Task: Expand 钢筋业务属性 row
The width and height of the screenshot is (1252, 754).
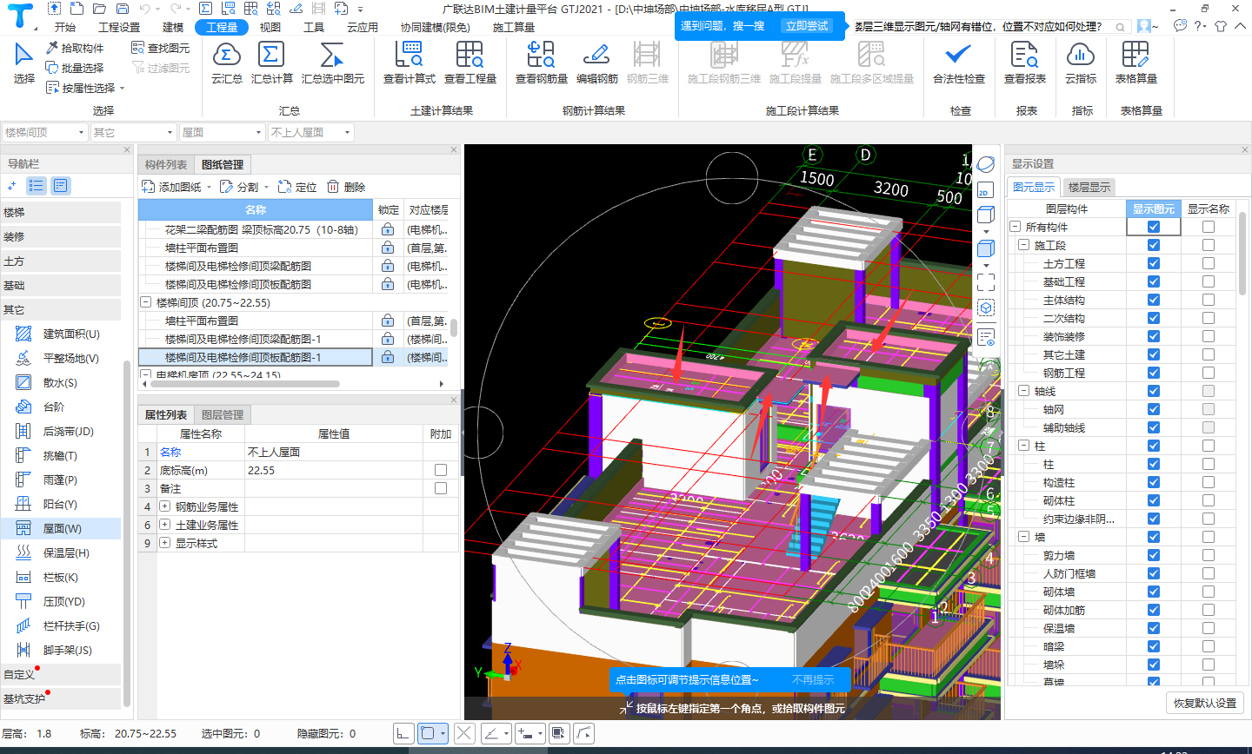Action: [x=164, y=506]
